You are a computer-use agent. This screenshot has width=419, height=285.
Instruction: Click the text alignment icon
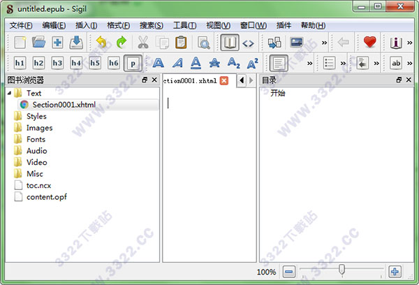279,63
